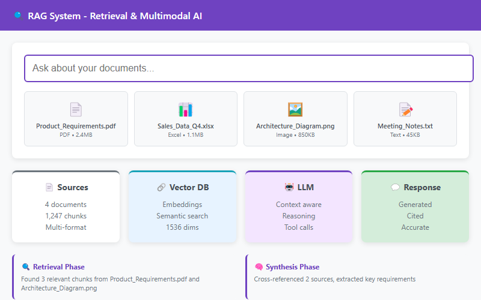Click the Generated line
The image size is (481, 300).
(x=415, y=205)
